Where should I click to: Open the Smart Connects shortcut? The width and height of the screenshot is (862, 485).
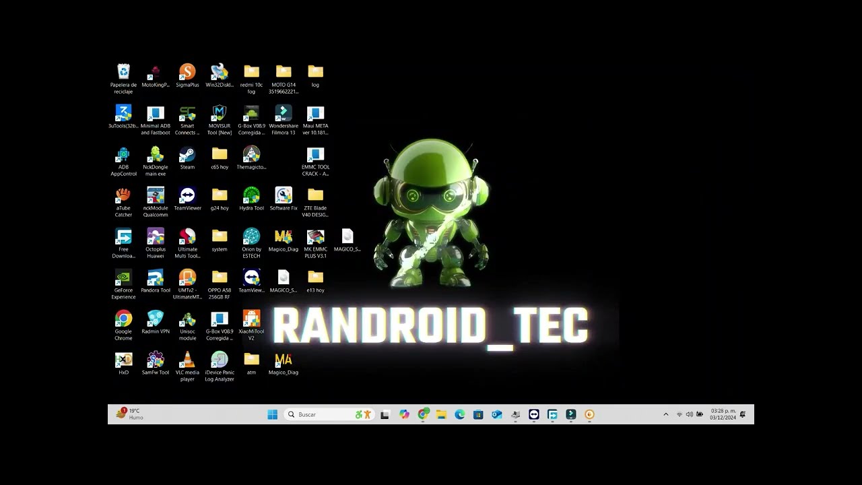[187, 120]
